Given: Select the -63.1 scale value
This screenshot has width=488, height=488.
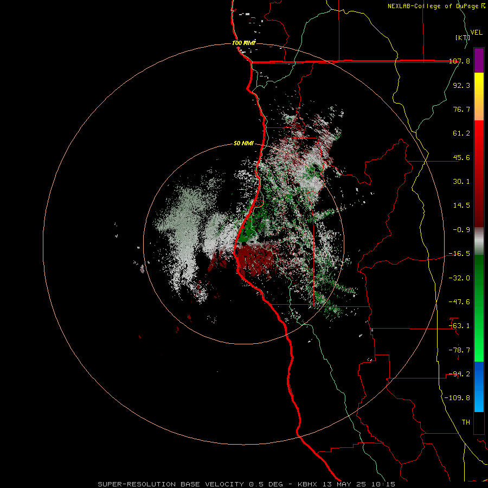Looking at the screenshot, I should (x=460, y=326).
